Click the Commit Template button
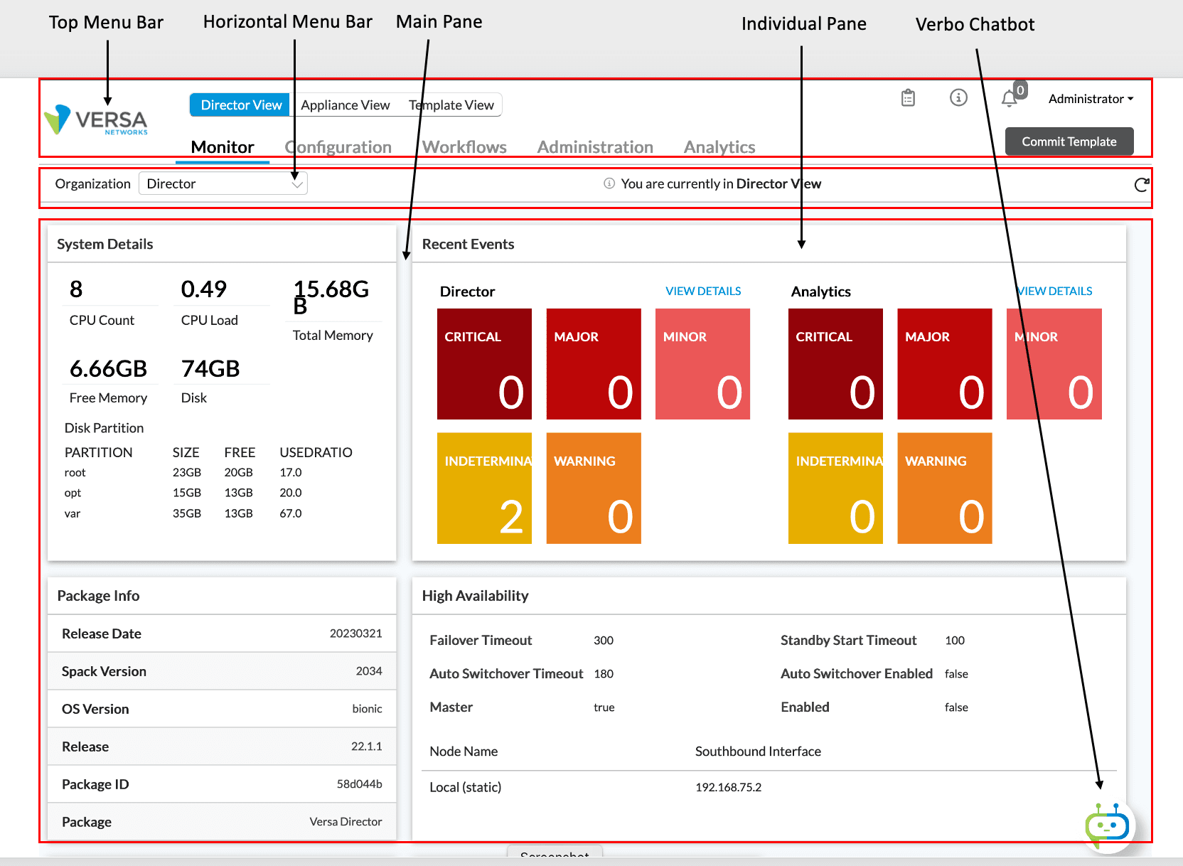The height and width of the screenshot is (866, 1183). pyautogui.click(x=1069, y=141)
